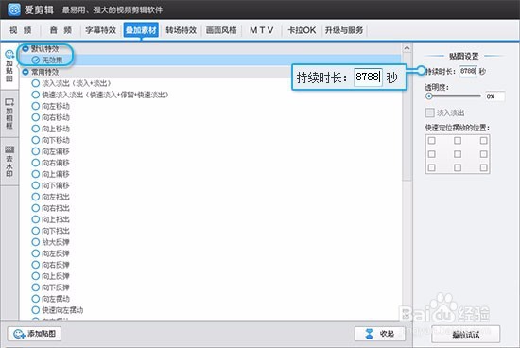Choose the 向下扫出 effect

[x=51, y=231]
